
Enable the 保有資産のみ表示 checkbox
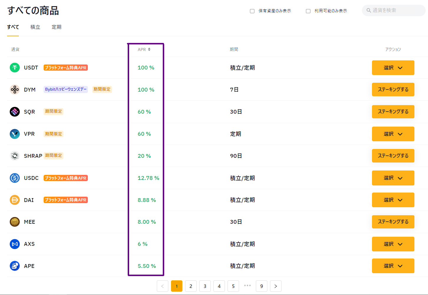(x=252, y=11)
